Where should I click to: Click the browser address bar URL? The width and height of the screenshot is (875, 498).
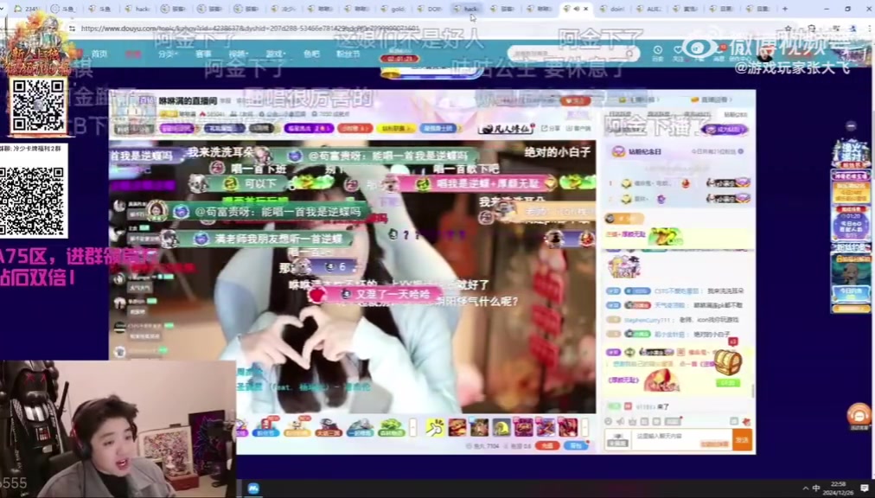(250, 28)
